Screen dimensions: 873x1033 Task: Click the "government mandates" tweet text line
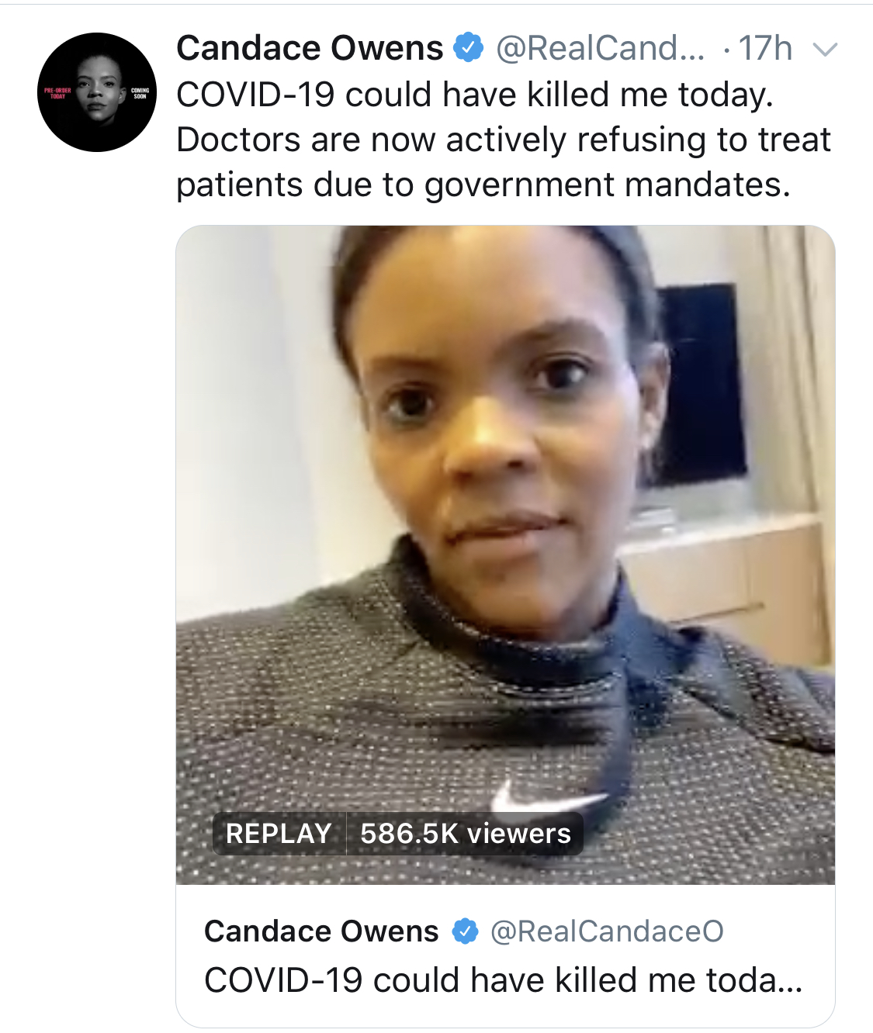click(x=483, y=185)
